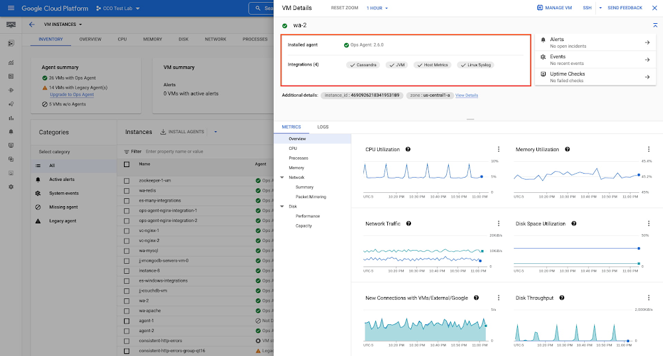Open the 1 HOUR time range dropdown
The image size is (663, 356).
click(377, 8)
